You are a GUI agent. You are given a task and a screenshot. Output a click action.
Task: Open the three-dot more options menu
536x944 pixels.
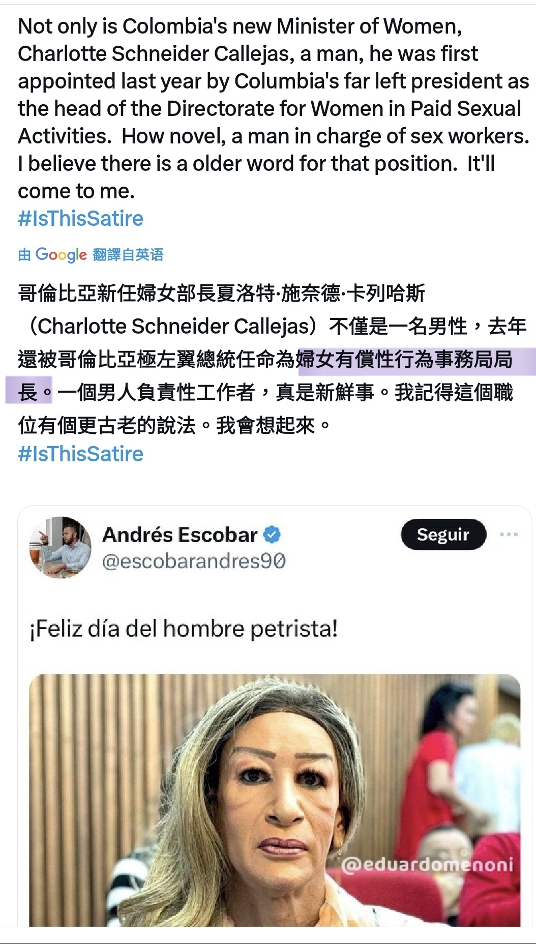509,535
